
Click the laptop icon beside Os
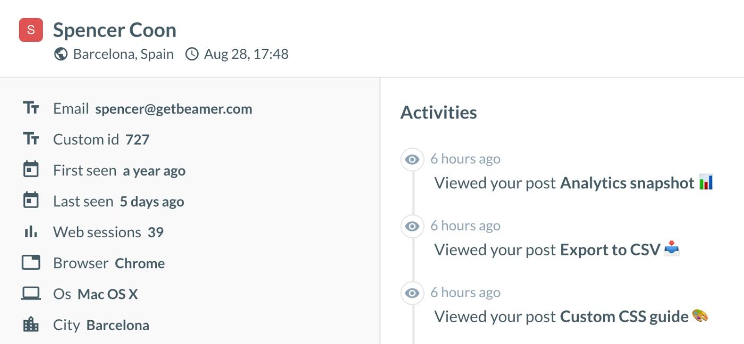31,294
